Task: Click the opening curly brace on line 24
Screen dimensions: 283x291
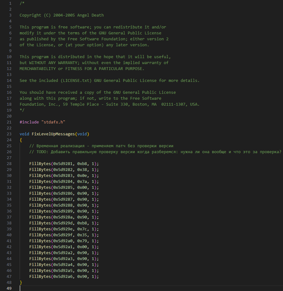Action: tap(21, 140)
